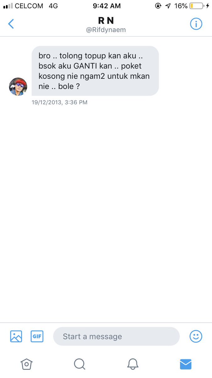
Task: Tap the @Rifdynaem username handle
Action: click(106, 30)
